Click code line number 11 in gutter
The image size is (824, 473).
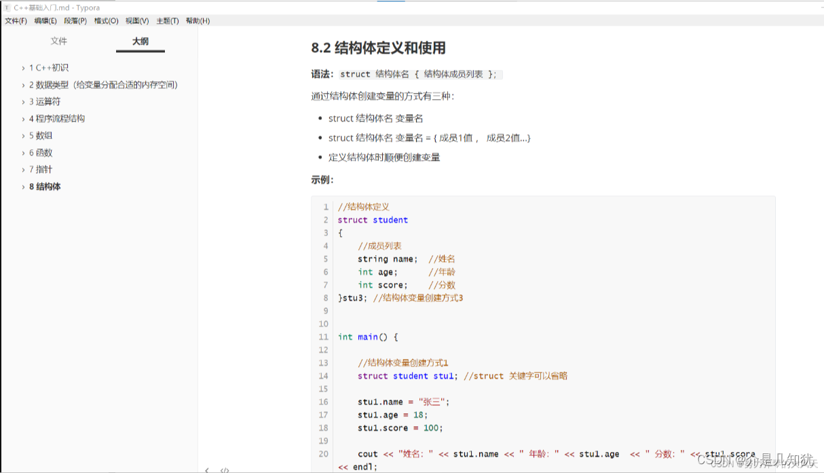coord(323,337)
